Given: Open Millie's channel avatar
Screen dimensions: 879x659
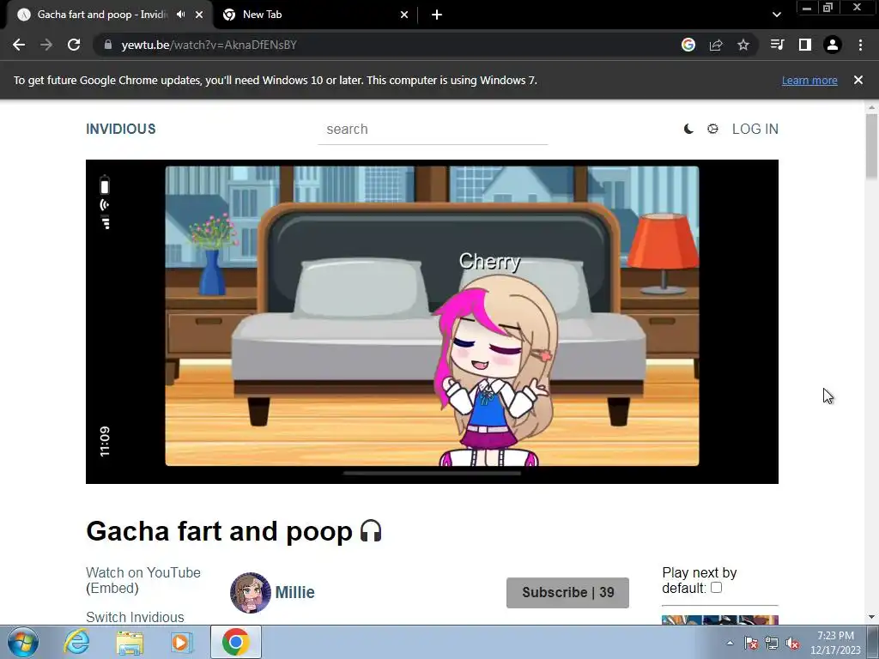Looking at the screenshot, I should tap(250, 593).
